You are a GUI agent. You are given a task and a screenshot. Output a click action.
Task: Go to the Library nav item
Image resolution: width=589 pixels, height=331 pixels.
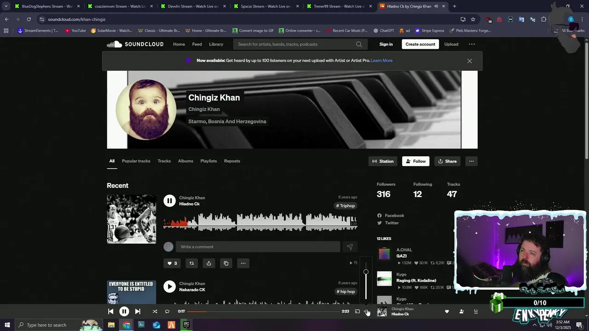[x=216, y=44]
